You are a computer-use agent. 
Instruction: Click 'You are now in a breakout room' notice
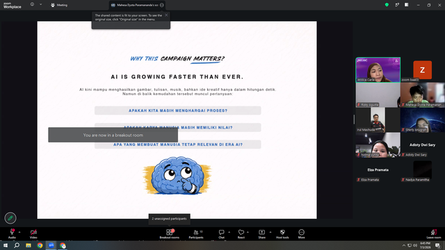pos(113,135)
